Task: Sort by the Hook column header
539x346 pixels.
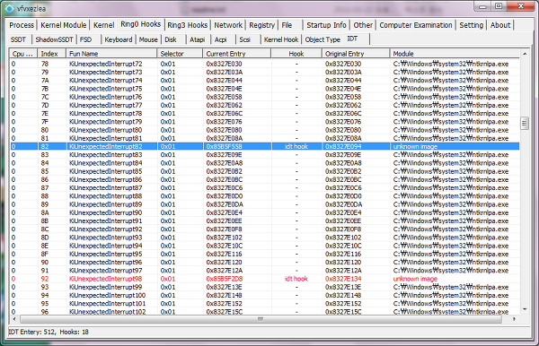Action: (296, 54)
